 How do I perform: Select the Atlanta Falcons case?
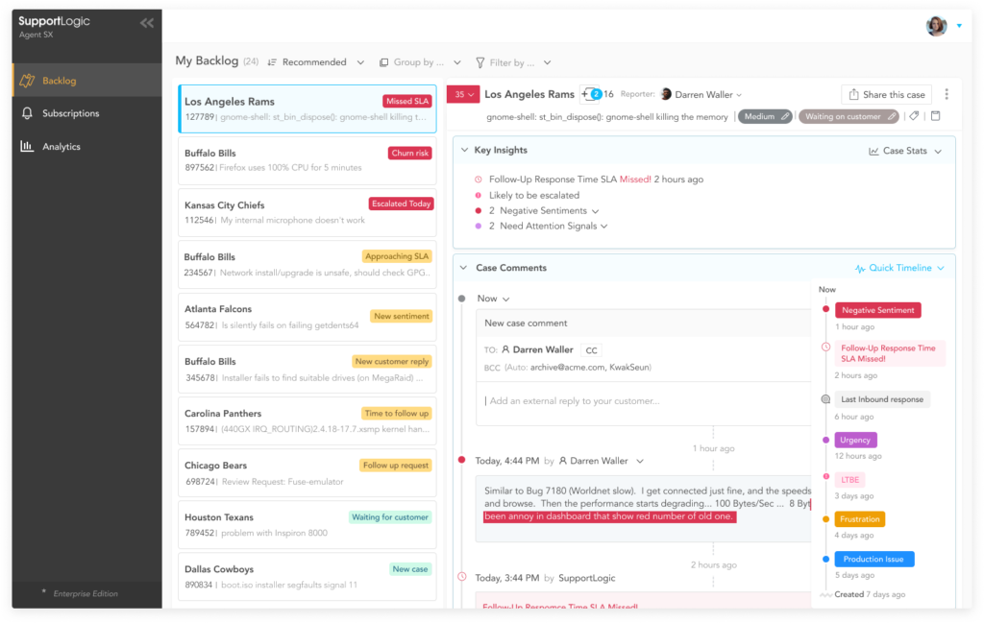pos(307,317)
